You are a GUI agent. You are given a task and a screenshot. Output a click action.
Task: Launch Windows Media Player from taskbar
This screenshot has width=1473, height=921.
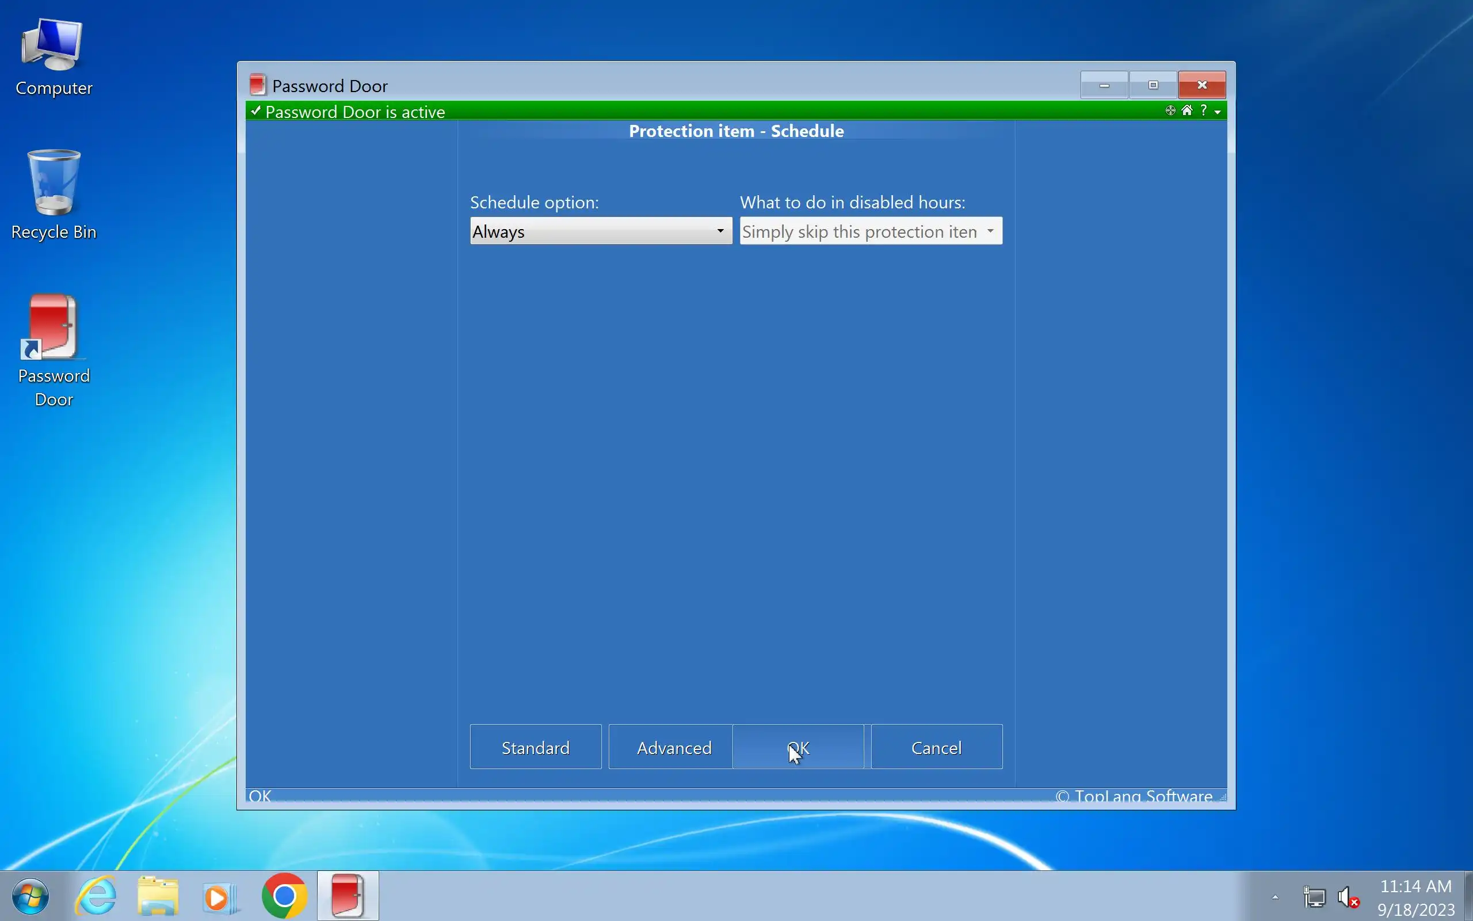tap(219, 896)
